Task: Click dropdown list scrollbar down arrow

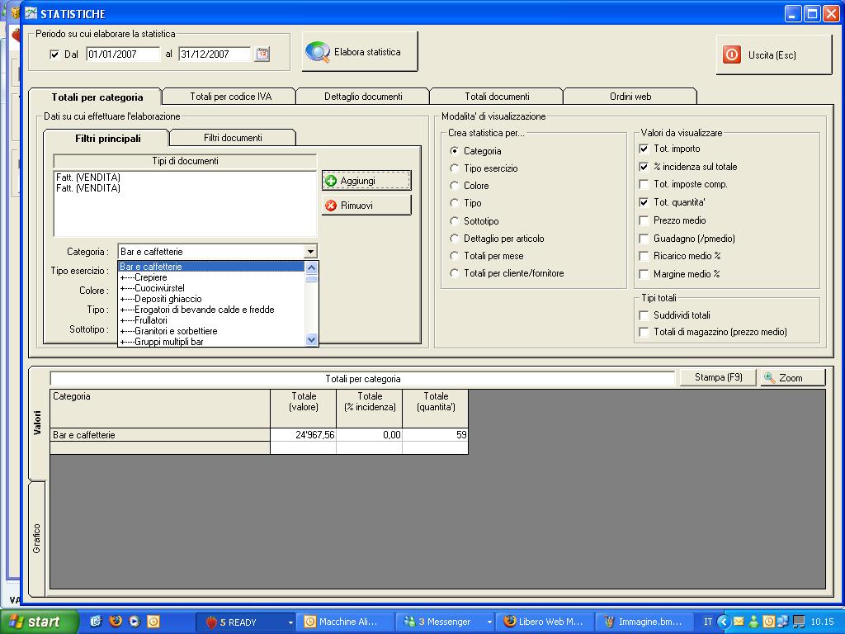Action: click(311, 339)
